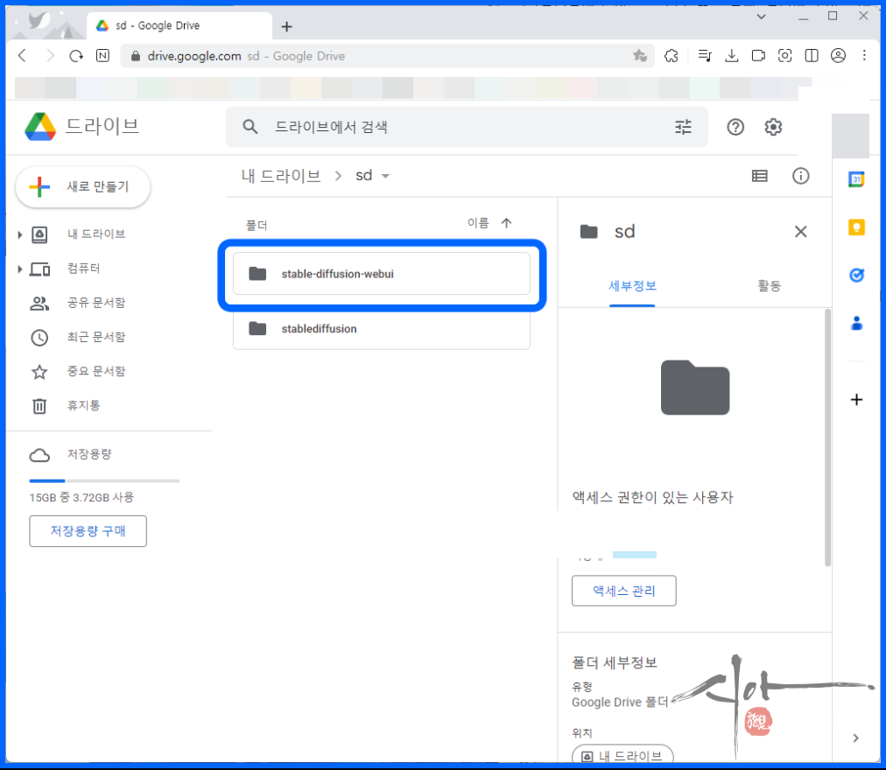The height and width of the screenshot is (770, 886).
Task: Go back in browser
Action: (22, 56)
